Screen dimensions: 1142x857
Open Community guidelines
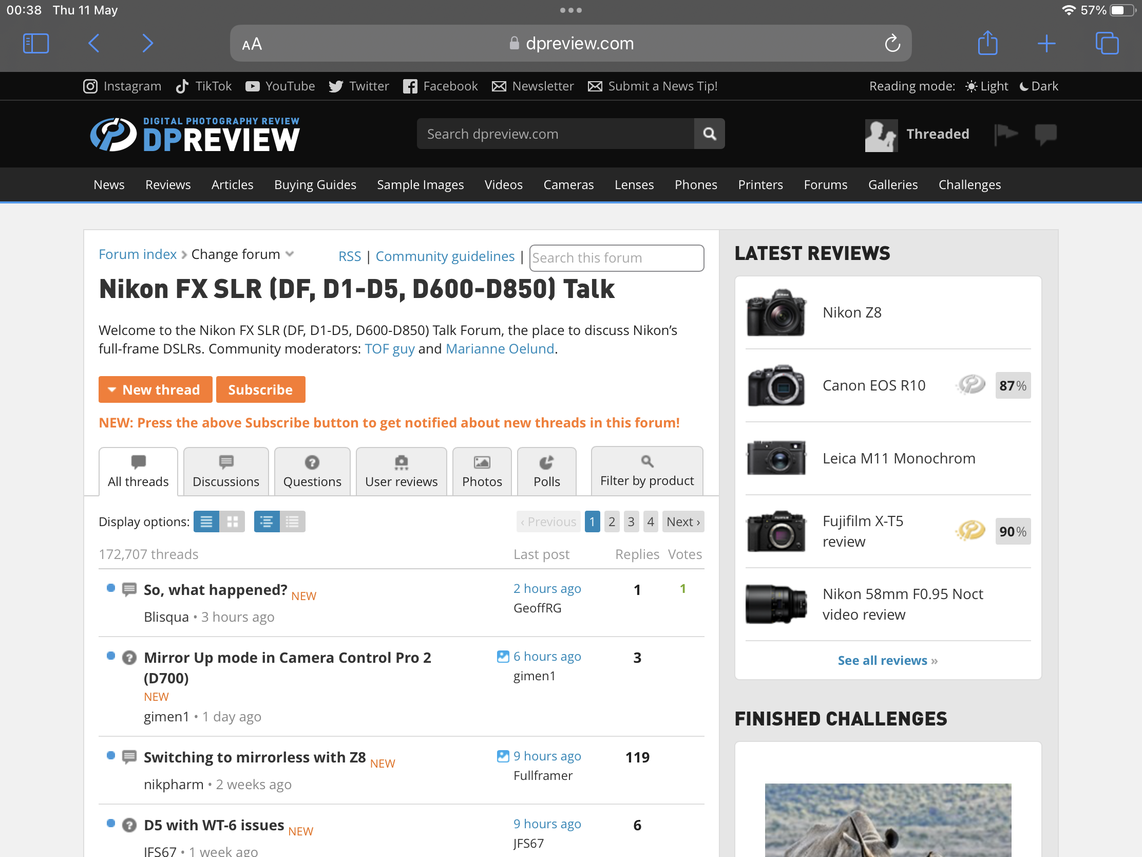[x=445, y=257]
